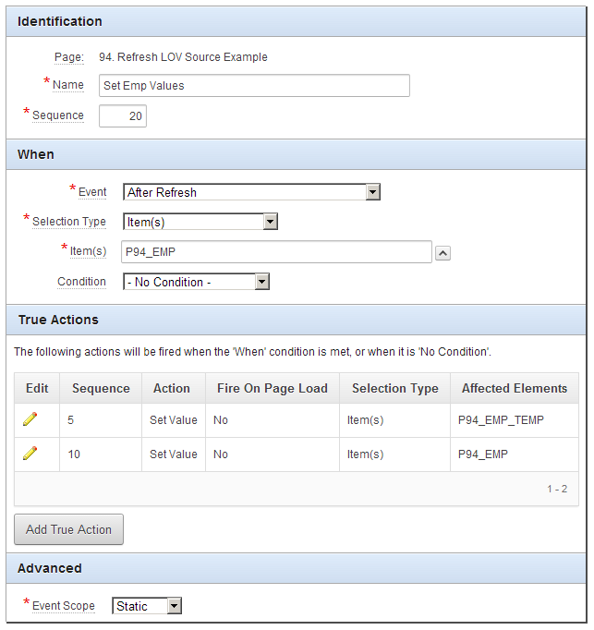
Task: Click pencil edit icon for sequence 10
Action: 30,454
